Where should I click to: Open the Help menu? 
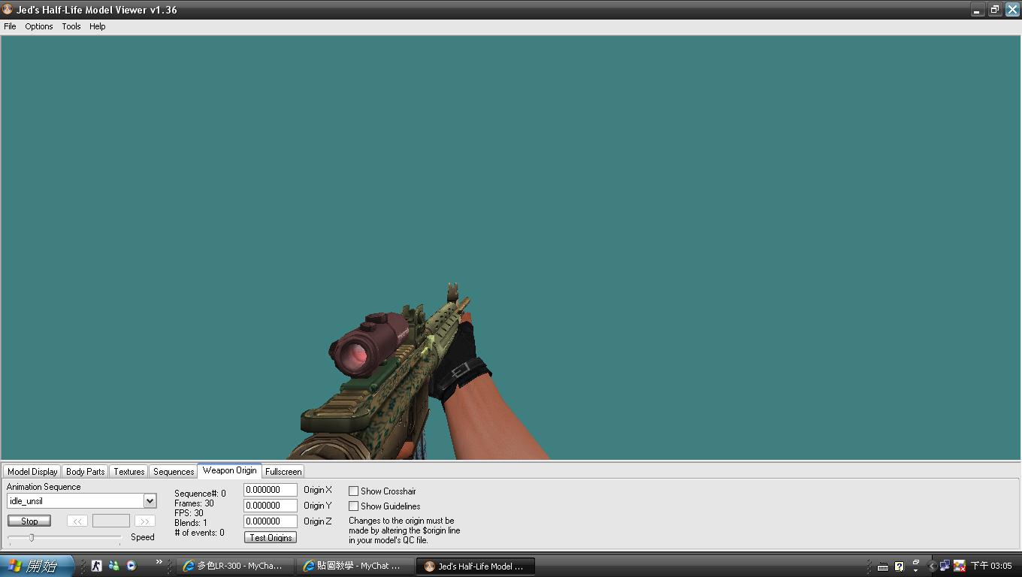(98, 26)
